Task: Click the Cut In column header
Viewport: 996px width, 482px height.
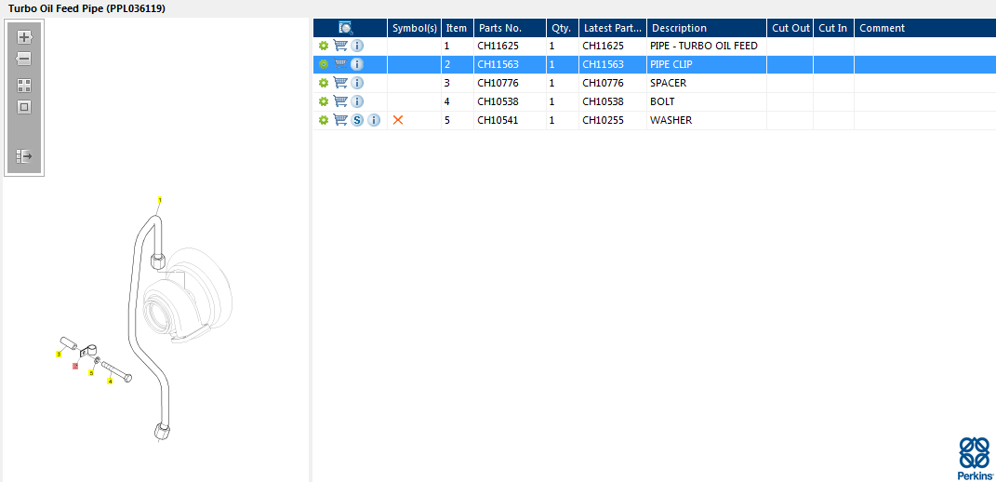Action: coord(833,28)
